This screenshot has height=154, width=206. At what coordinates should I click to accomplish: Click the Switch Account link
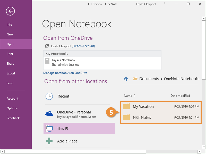[83, 46]
